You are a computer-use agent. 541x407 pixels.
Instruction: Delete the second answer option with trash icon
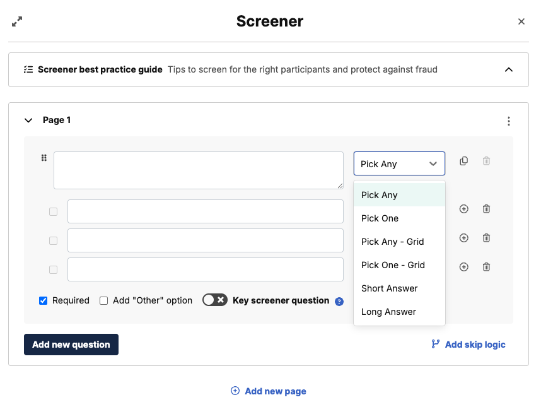click(486, 238)
